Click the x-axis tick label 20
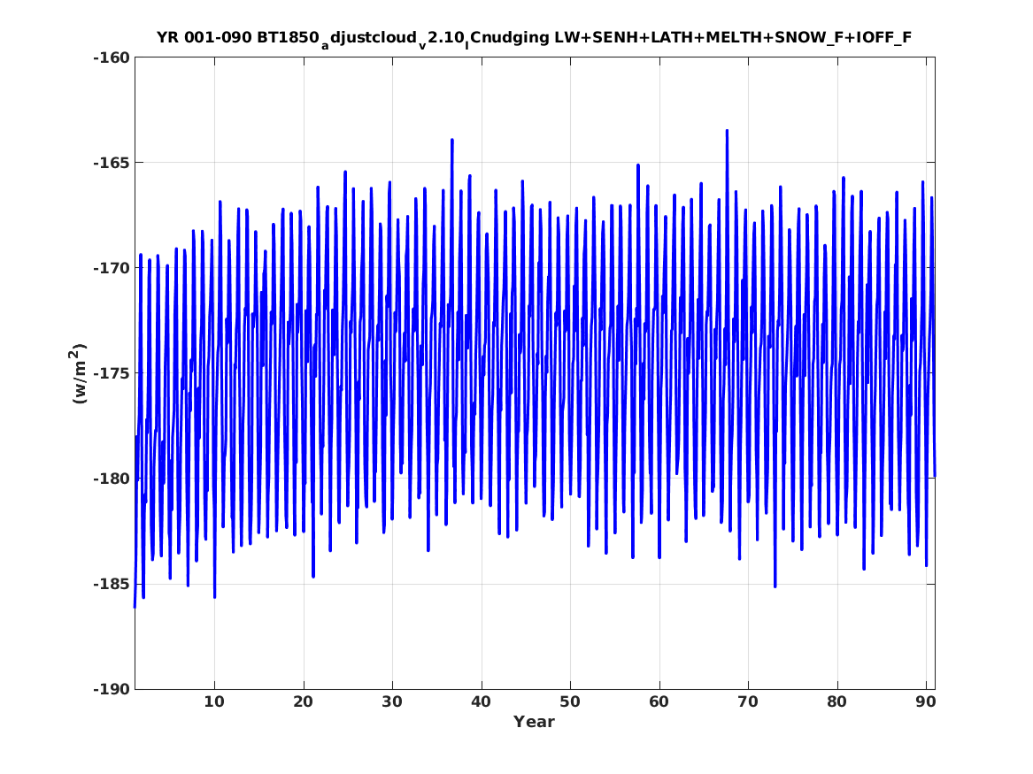This screenshot has height=774, width=1033. coord(303,702)
